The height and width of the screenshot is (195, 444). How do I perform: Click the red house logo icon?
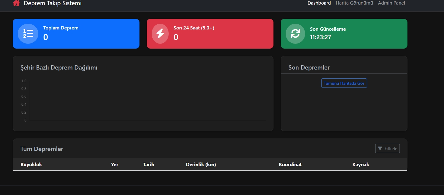click(16, 3)
